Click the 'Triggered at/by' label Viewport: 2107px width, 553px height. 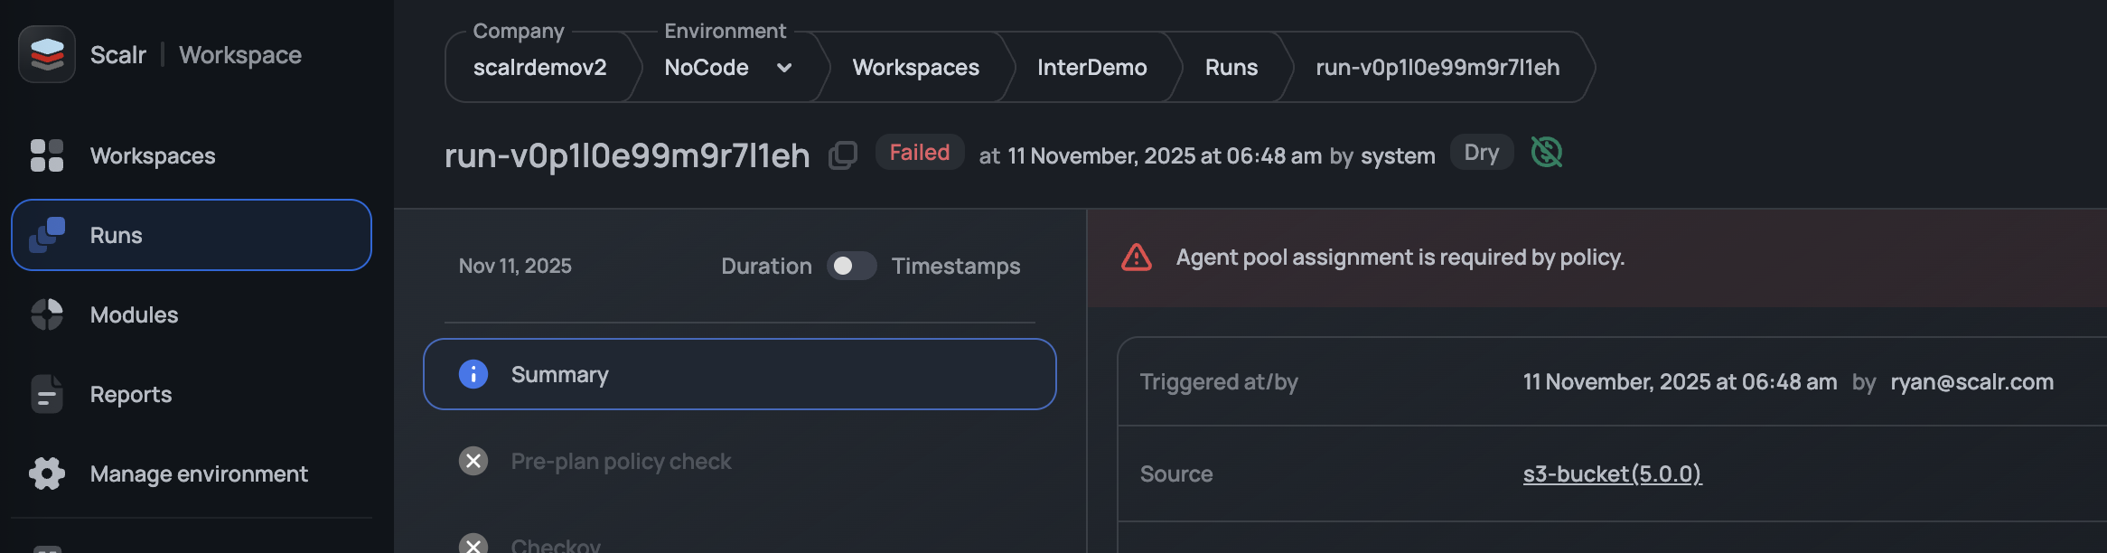[1219, 382]
